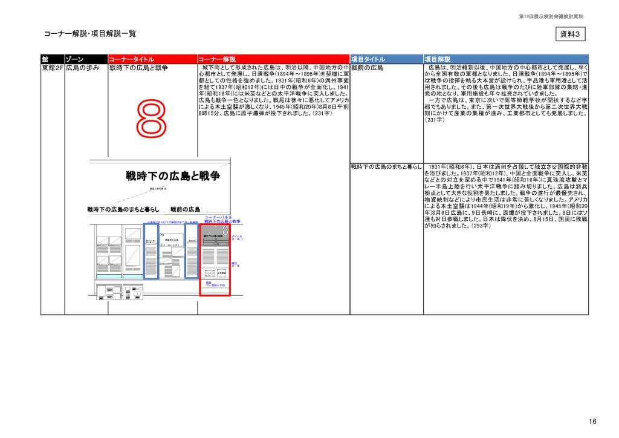Screen dimensions: 619x438
Task: Click 戦時下の広島のまちと暮らし in the 項目タイトル column
Action: coord(386,167)
